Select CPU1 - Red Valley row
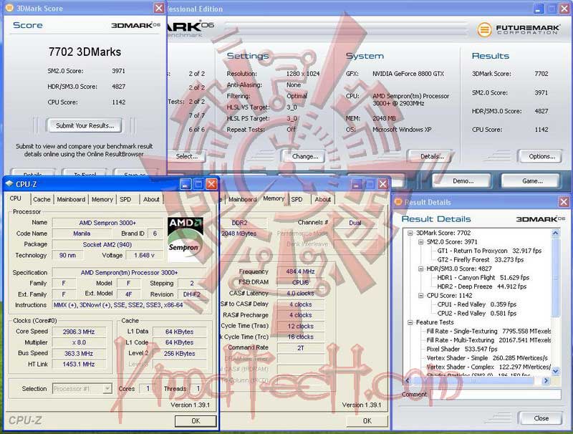 tap(477, 304)
